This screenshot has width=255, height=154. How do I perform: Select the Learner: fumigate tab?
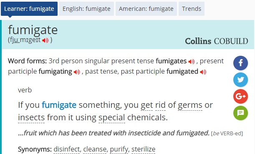pos(29,9)
